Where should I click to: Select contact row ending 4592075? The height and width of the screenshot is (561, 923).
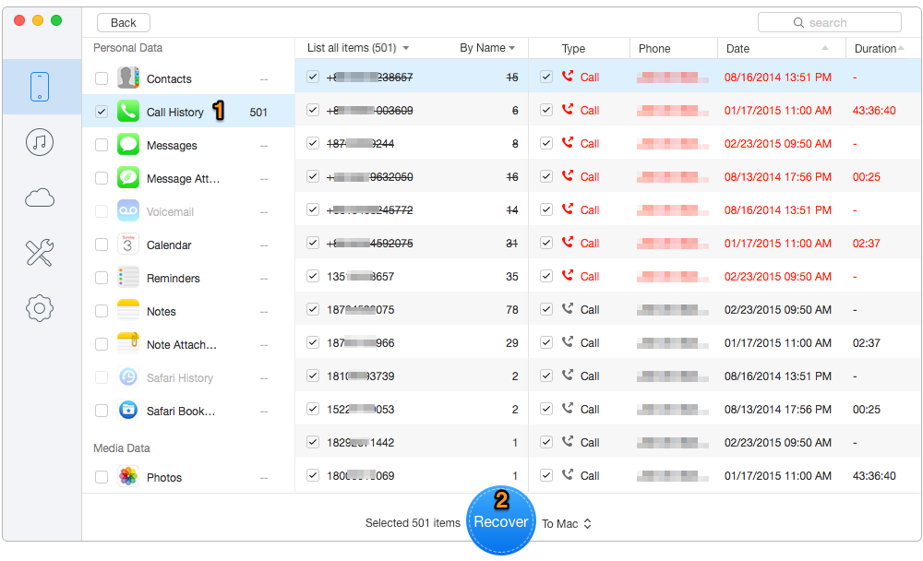point(412,243)
